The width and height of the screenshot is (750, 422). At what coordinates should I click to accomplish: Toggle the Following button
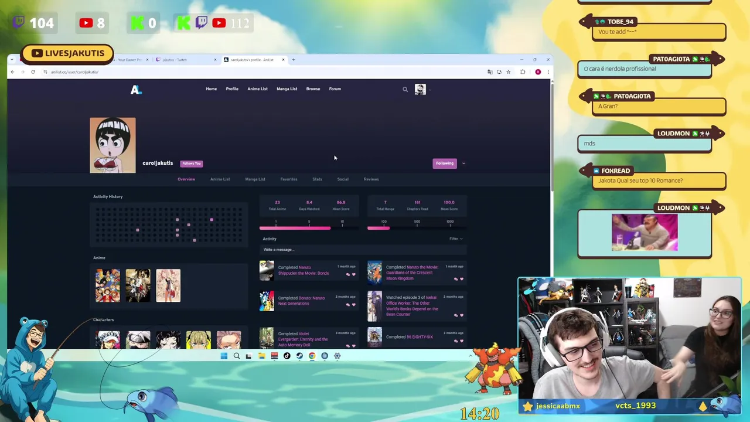(444, 164)
